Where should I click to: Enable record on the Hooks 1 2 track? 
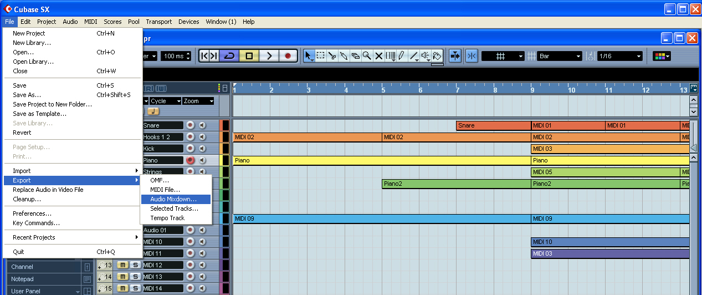[191, 137]
